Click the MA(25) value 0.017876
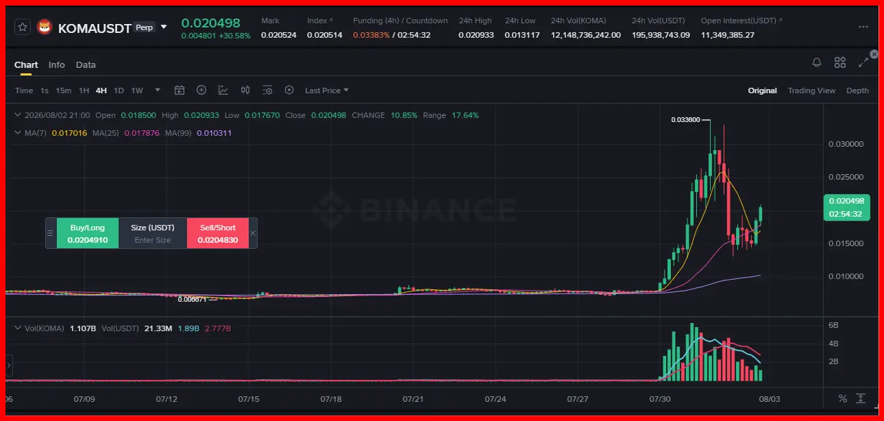Image resolution: width=884 pixels, height=421 pixels. [142, 133]
